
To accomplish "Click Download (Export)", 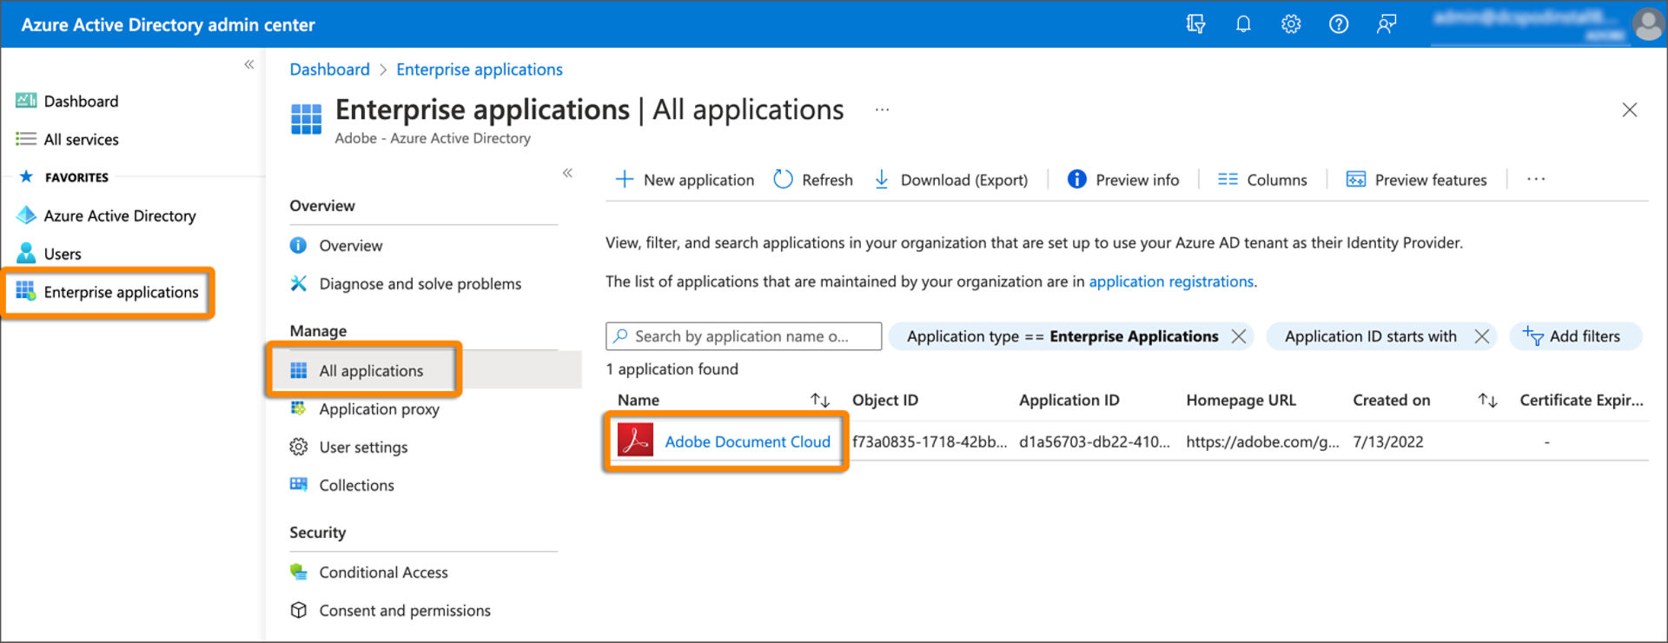I will [950, 180].
